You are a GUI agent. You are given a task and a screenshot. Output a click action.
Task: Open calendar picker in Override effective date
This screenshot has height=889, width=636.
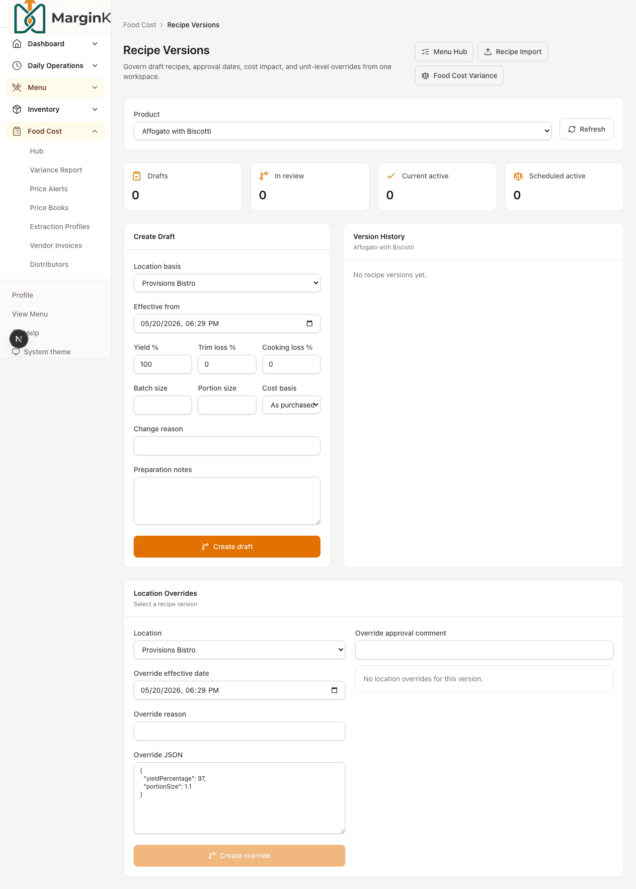[x=334, y=690]
